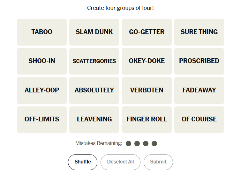Viewport: 241px width, 188px height.
Task: Choose the ALLEY-OOP tile
Action: [42, 90]
